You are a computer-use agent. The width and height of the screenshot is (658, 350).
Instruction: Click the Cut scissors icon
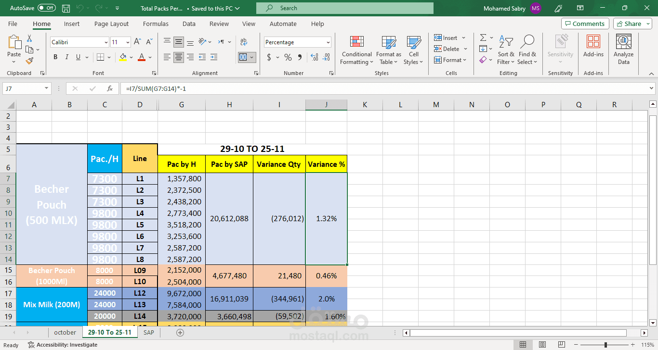[29, 38]
